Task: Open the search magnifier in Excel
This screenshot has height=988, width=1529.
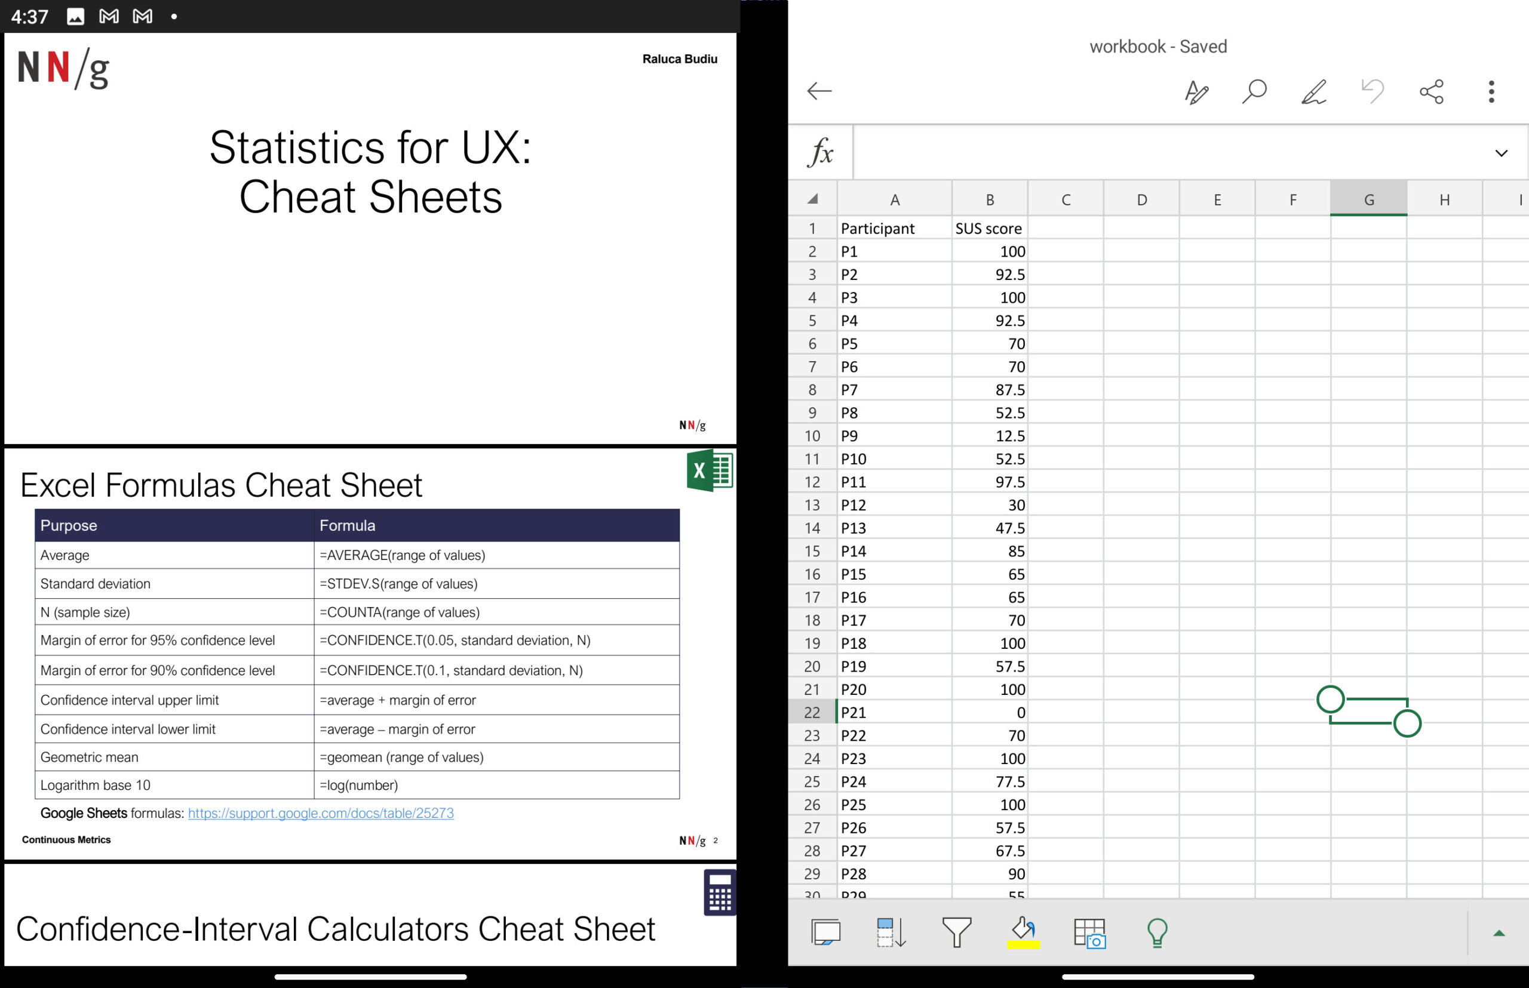Action: click(x=1254, y=91)
